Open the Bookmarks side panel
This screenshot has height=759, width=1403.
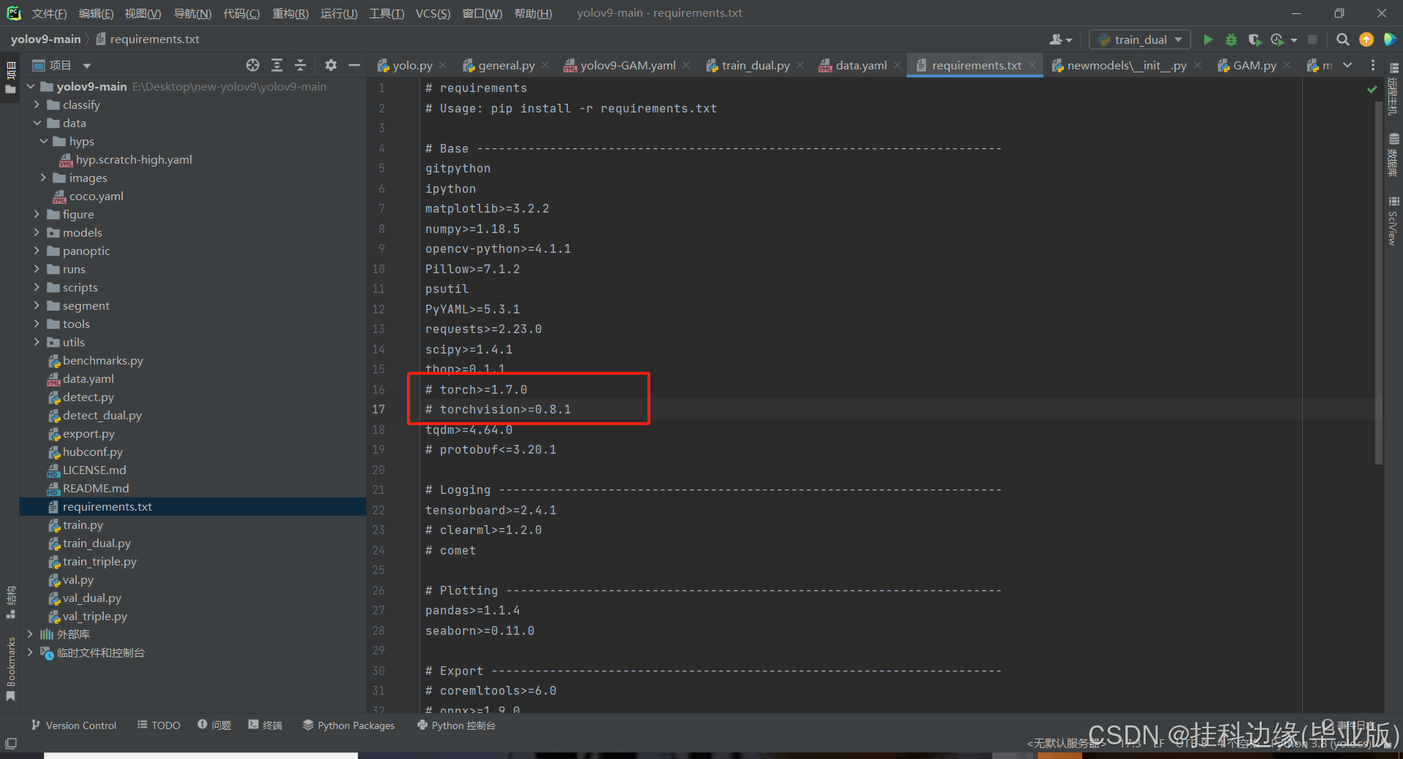(10, 668)
